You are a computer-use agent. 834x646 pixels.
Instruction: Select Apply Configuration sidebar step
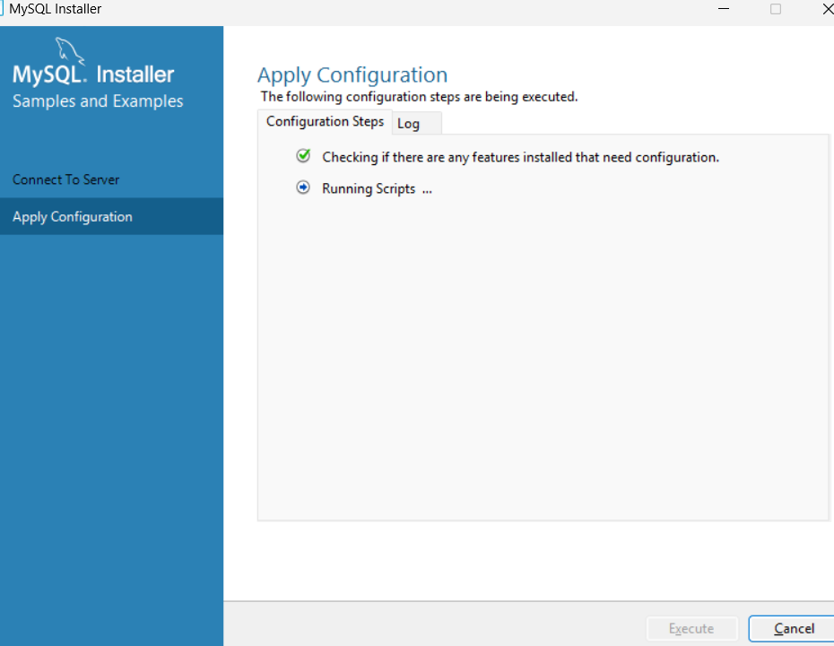click(x=112, y=216)
